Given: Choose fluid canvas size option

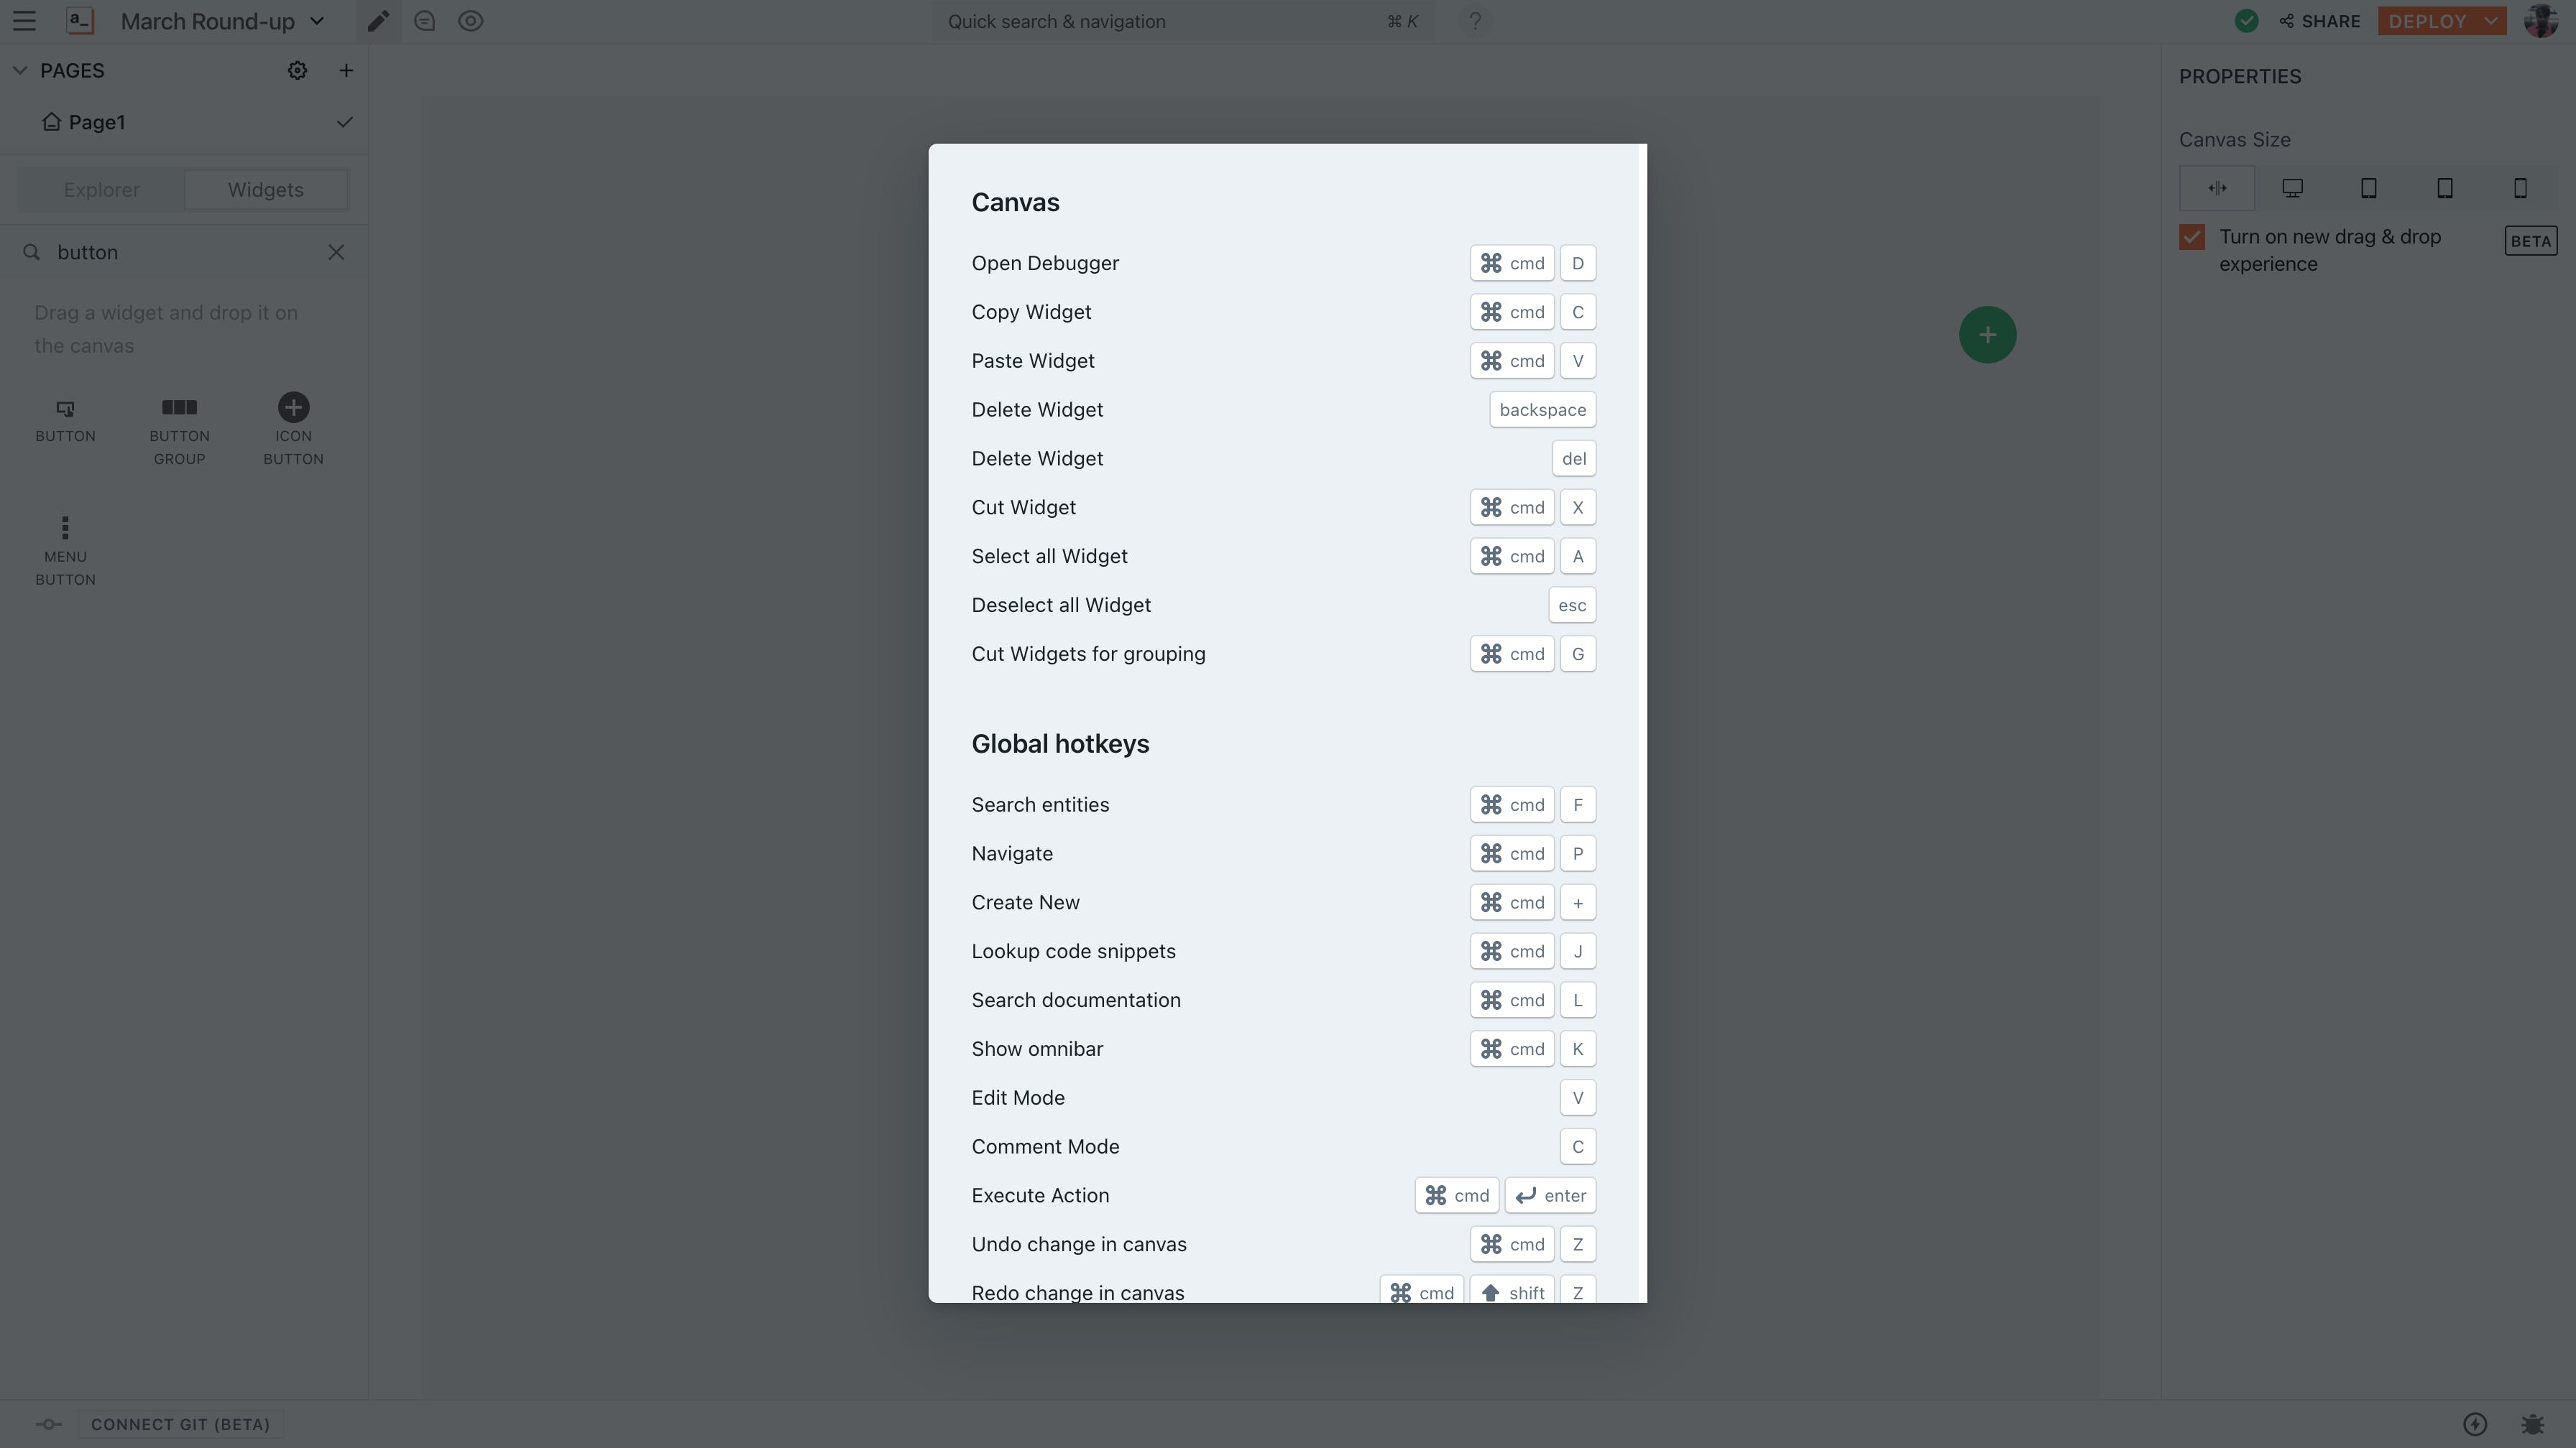Looking at the screenshot, I should point(2217,188).
